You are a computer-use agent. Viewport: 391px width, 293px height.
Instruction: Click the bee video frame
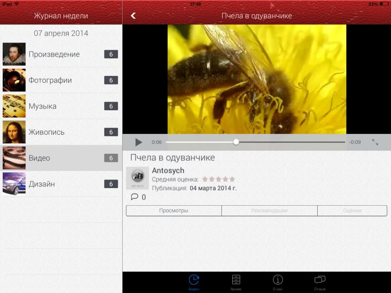coord(257,79)
